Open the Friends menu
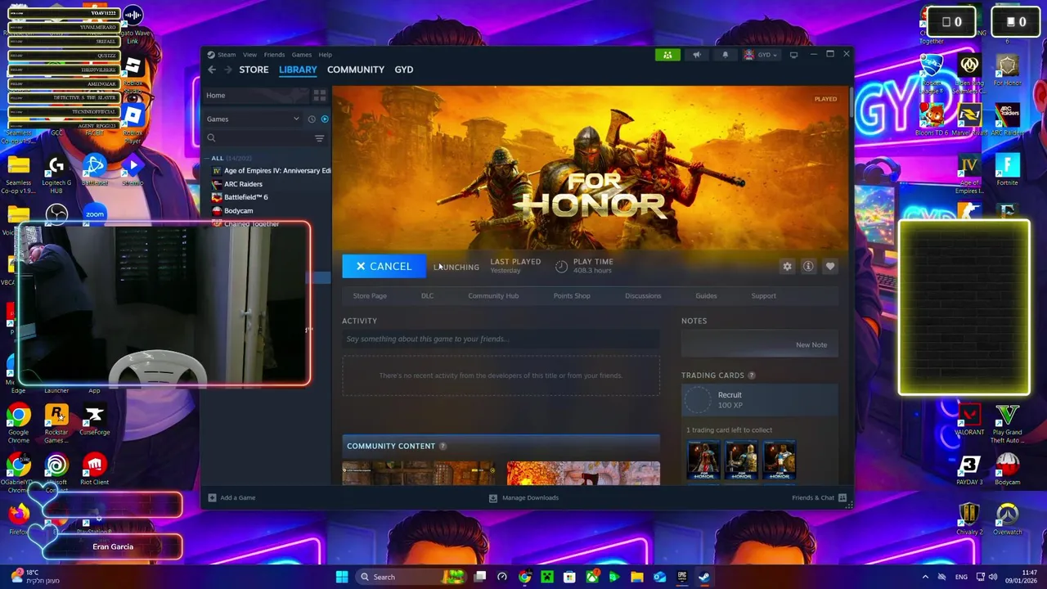1047x589 pixels. [274, 55]
